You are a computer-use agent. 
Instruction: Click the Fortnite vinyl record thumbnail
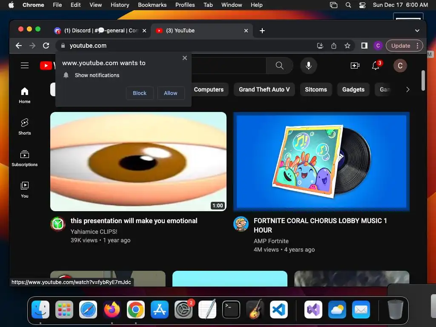tap(321, 161)
